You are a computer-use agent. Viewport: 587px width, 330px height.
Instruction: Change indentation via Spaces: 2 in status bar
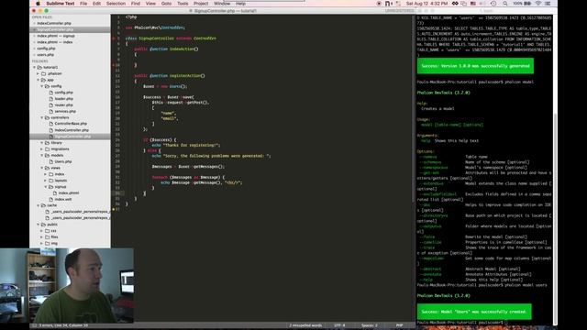tap(370, 325)
